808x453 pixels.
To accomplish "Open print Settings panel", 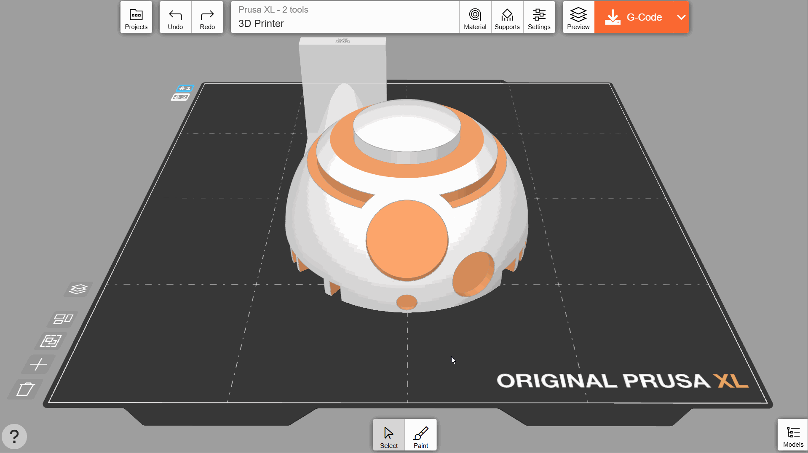I will pyautogui.click(x=539, y=17).
